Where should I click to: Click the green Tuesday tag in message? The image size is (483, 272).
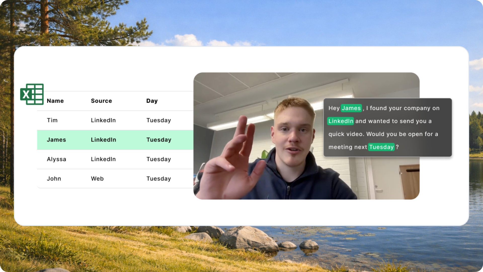coord(381,147)
